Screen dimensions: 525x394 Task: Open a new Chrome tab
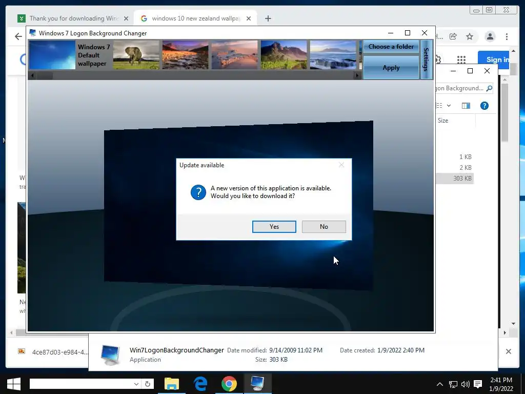click(x=268, y=18)
